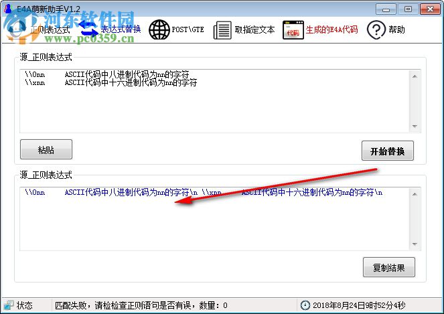Maximize the E4A萌新助手 window
444x314 pixels.
[408, 9]
